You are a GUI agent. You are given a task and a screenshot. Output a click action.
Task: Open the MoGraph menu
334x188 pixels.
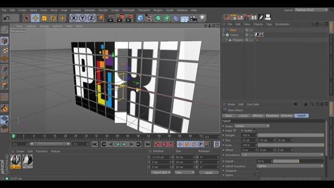point(128,10)
